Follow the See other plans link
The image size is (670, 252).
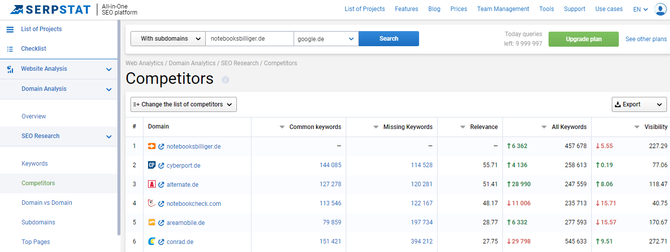point(646,39)
